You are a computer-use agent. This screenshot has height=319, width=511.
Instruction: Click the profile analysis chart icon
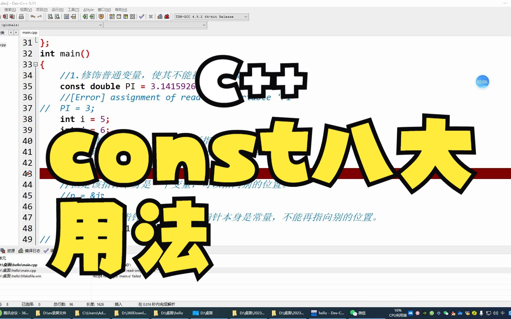160,17
